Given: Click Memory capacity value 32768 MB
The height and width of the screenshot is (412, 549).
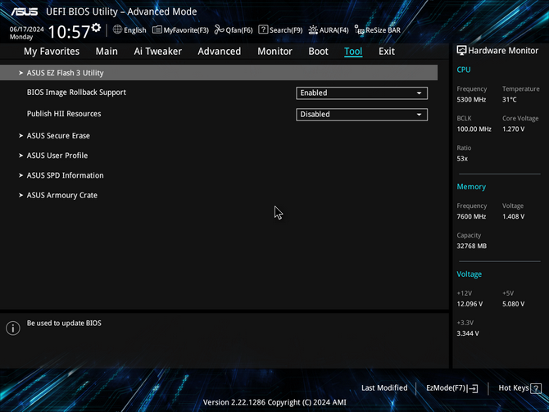Looking at the screenshot, I should [x=472, y=246].
